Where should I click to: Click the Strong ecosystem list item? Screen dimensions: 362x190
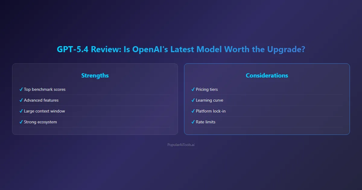pyautogui.click(x=40, y=122)
